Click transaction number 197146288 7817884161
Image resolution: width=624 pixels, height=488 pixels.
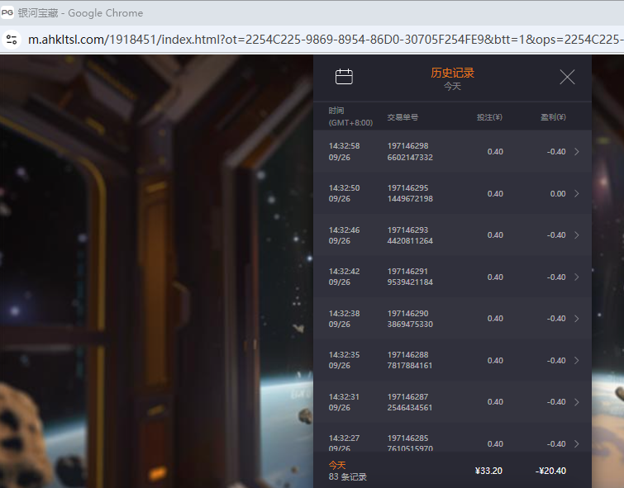(x=410, y=360)
